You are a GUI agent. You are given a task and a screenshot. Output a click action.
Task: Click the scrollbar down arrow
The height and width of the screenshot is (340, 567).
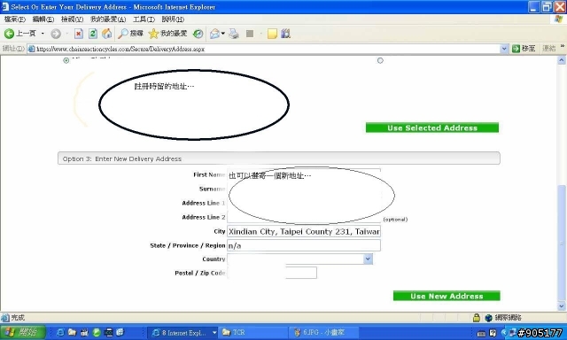point(561,306)
